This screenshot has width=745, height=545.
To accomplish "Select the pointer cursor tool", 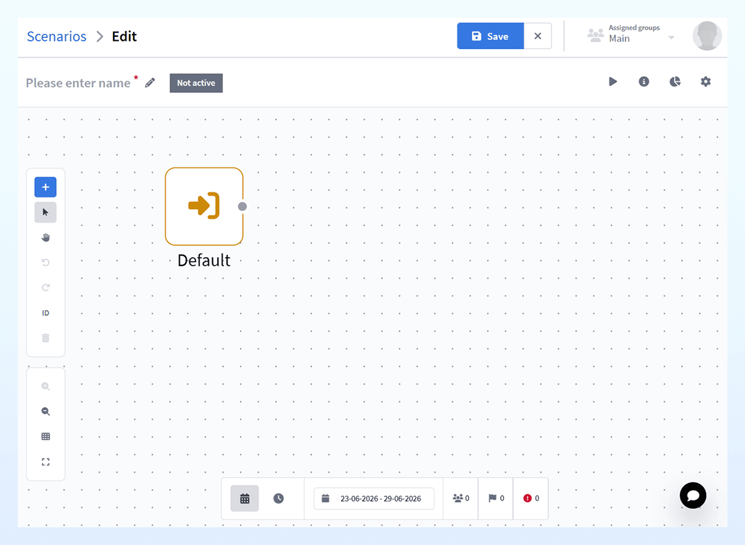I will pyautogui.click(x=46, y=212).
